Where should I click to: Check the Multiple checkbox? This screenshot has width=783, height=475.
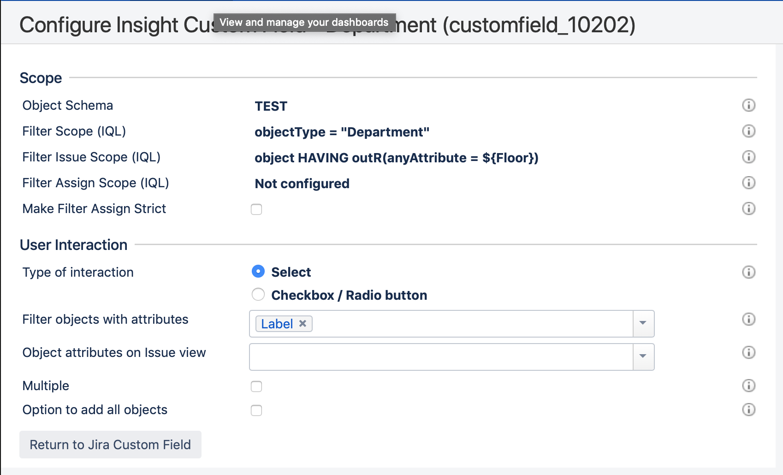point(256,386)
